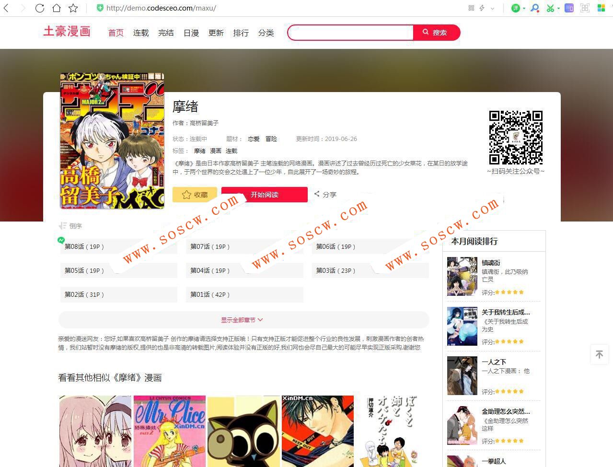Click the 开始阅读 button
The image size is (613, 467).
click(265, 195)
